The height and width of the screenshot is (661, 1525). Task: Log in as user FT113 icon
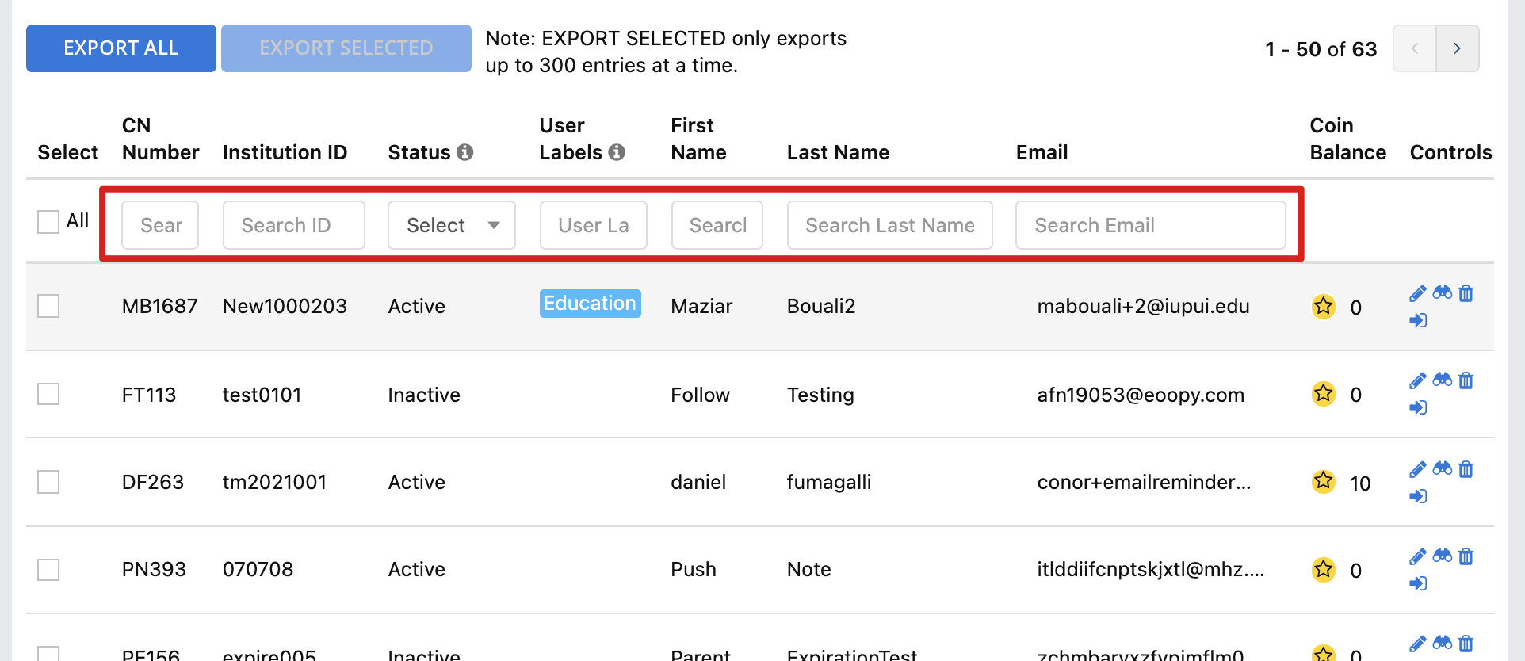pos(1418,407)
